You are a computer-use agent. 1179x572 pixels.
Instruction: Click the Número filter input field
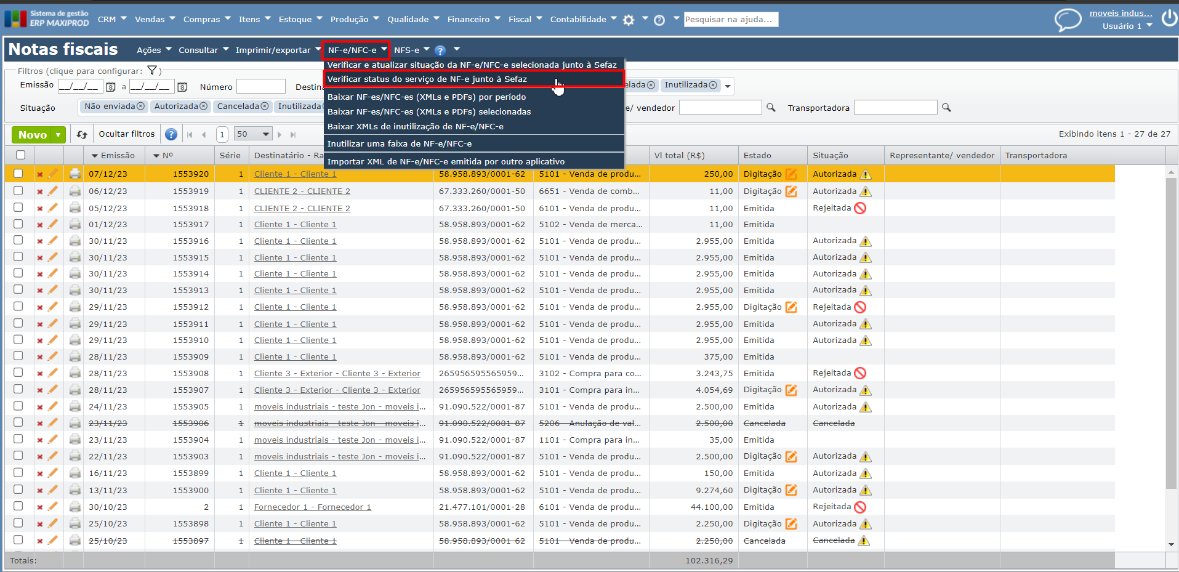pyautogui.click(x=260, y=87)
